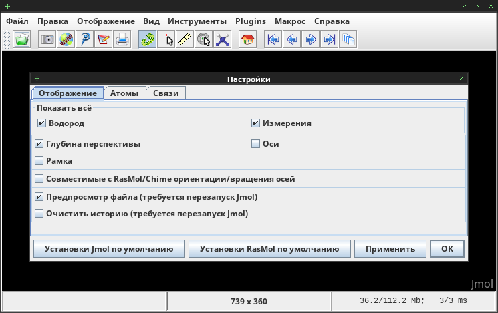498x313 pixels.
Task: Open the Отображение menu in menu bar
Action: [x=106, y=21]
